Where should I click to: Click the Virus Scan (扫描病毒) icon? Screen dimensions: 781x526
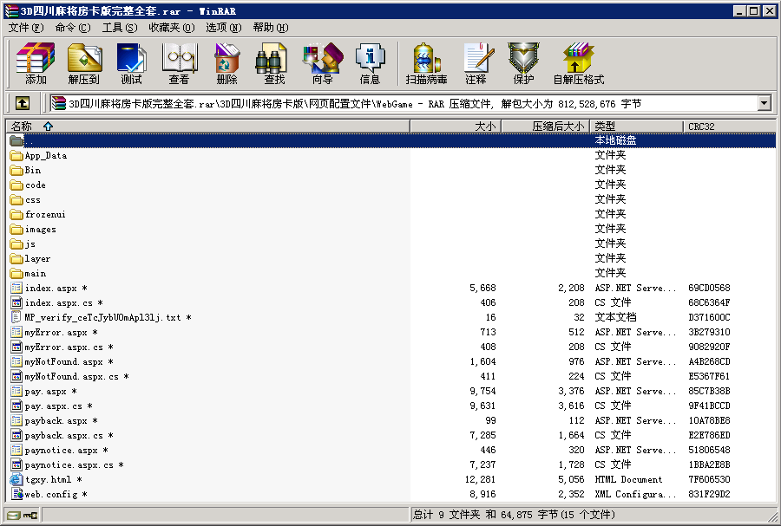(426, 63)
